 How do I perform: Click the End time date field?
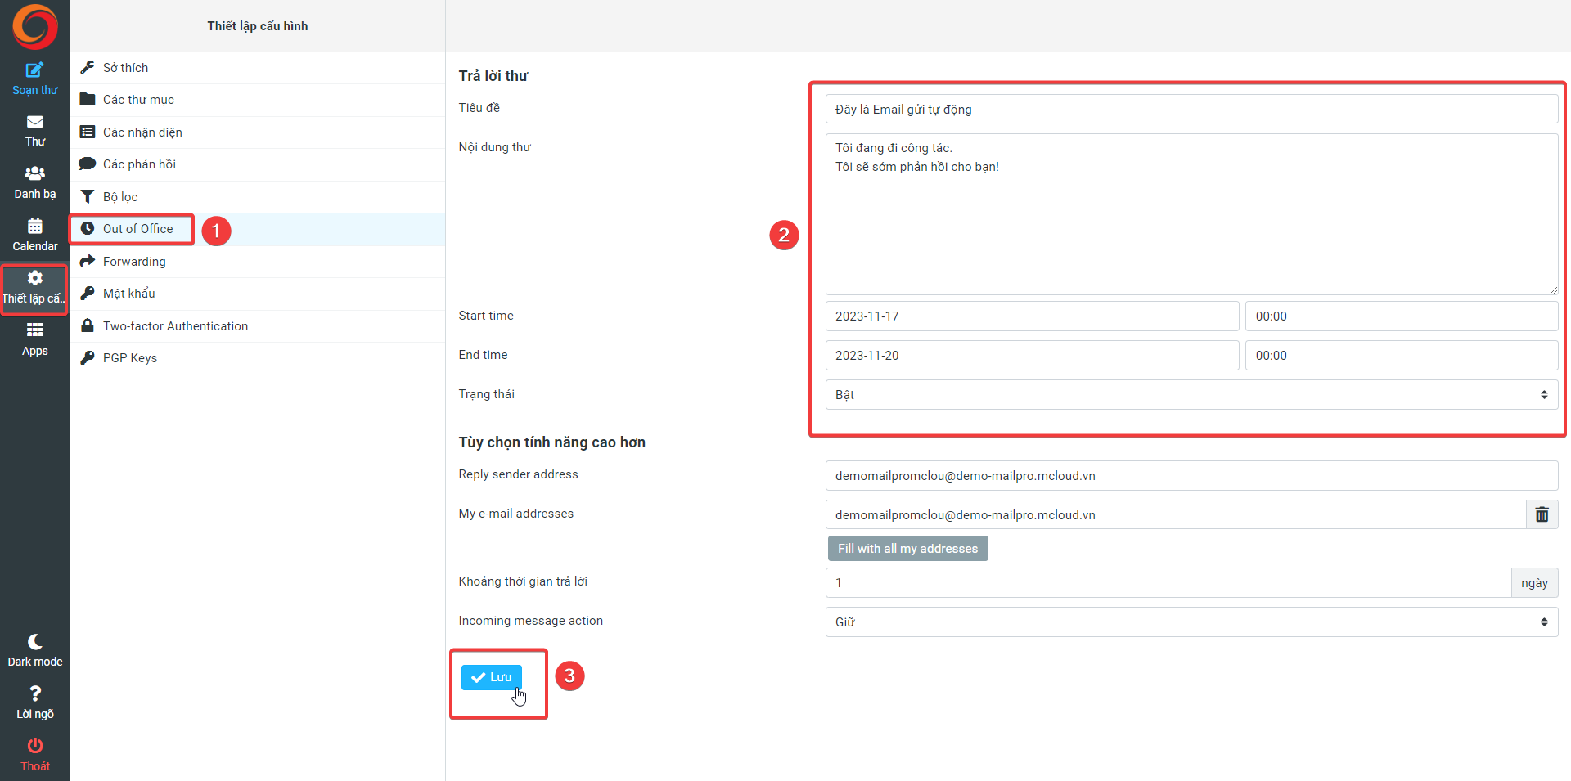tap(1032, 355)
